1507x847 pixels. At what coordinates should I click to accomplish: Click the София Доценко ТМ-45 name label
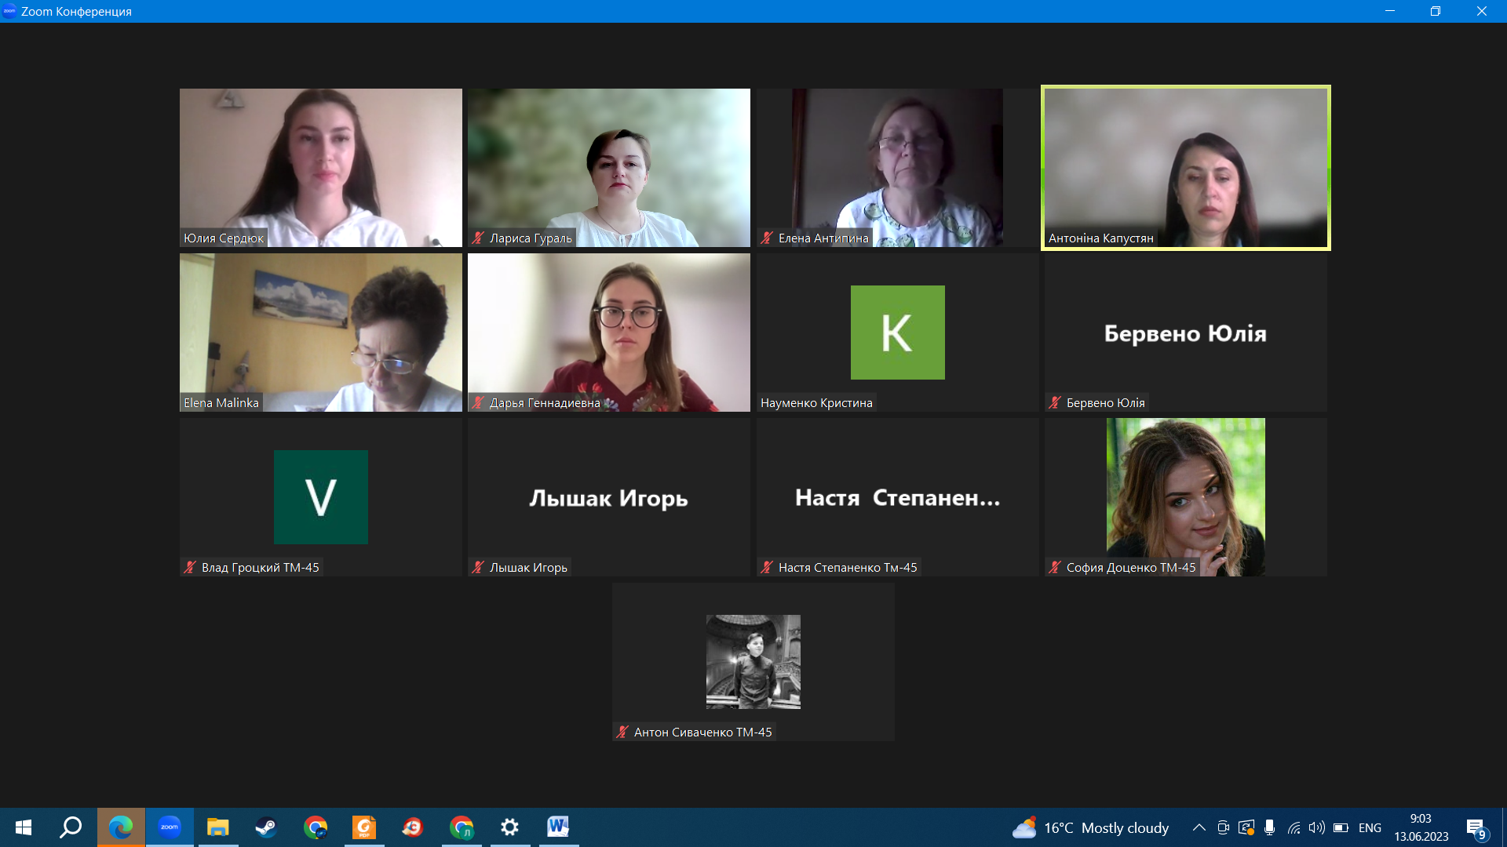click(1131, 567)
